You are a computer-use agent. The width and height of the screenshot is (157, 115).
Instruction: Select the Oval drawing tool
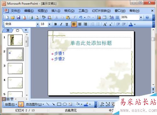click(x=65, y=104)
